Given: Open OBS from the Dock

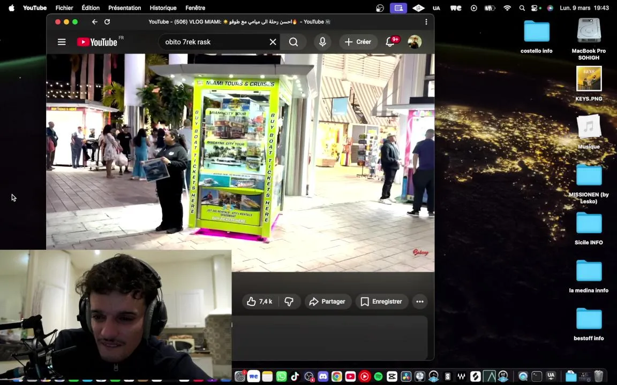Looking at the screenshot, I should tap(309, 376).
